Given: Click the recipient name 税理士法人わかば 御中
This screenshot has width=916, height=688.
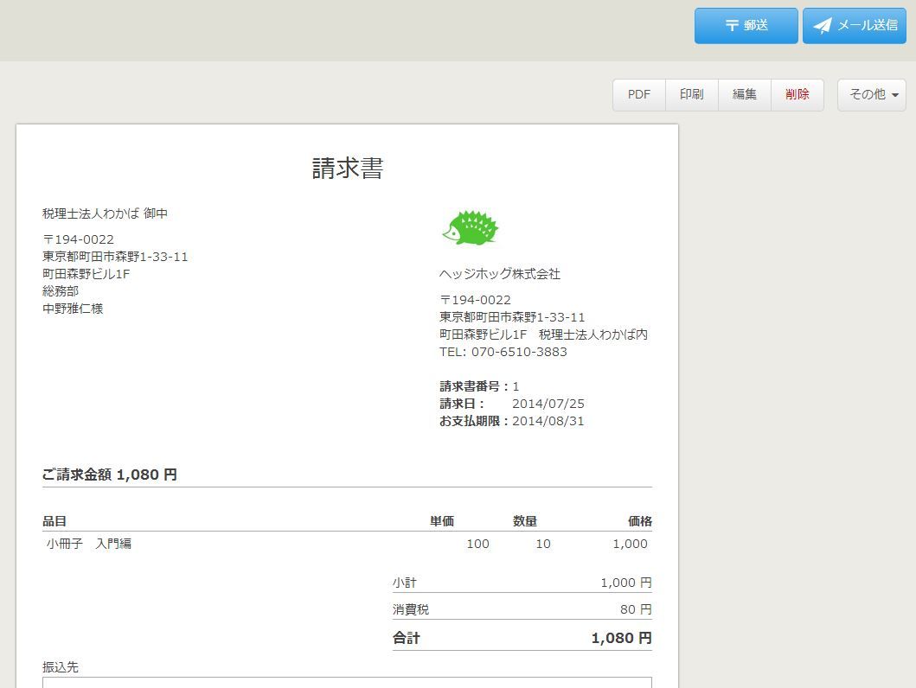Looking at the screenshot, I should [x=106, y=213].
